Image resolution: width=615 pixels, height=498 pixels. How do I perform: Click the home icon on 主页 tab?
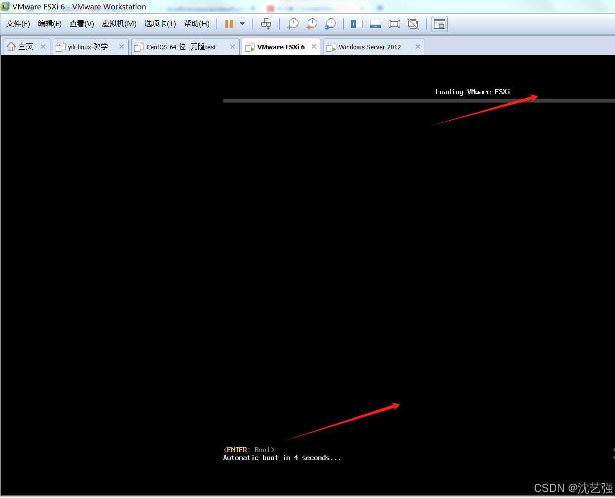[x=11, y=47]
